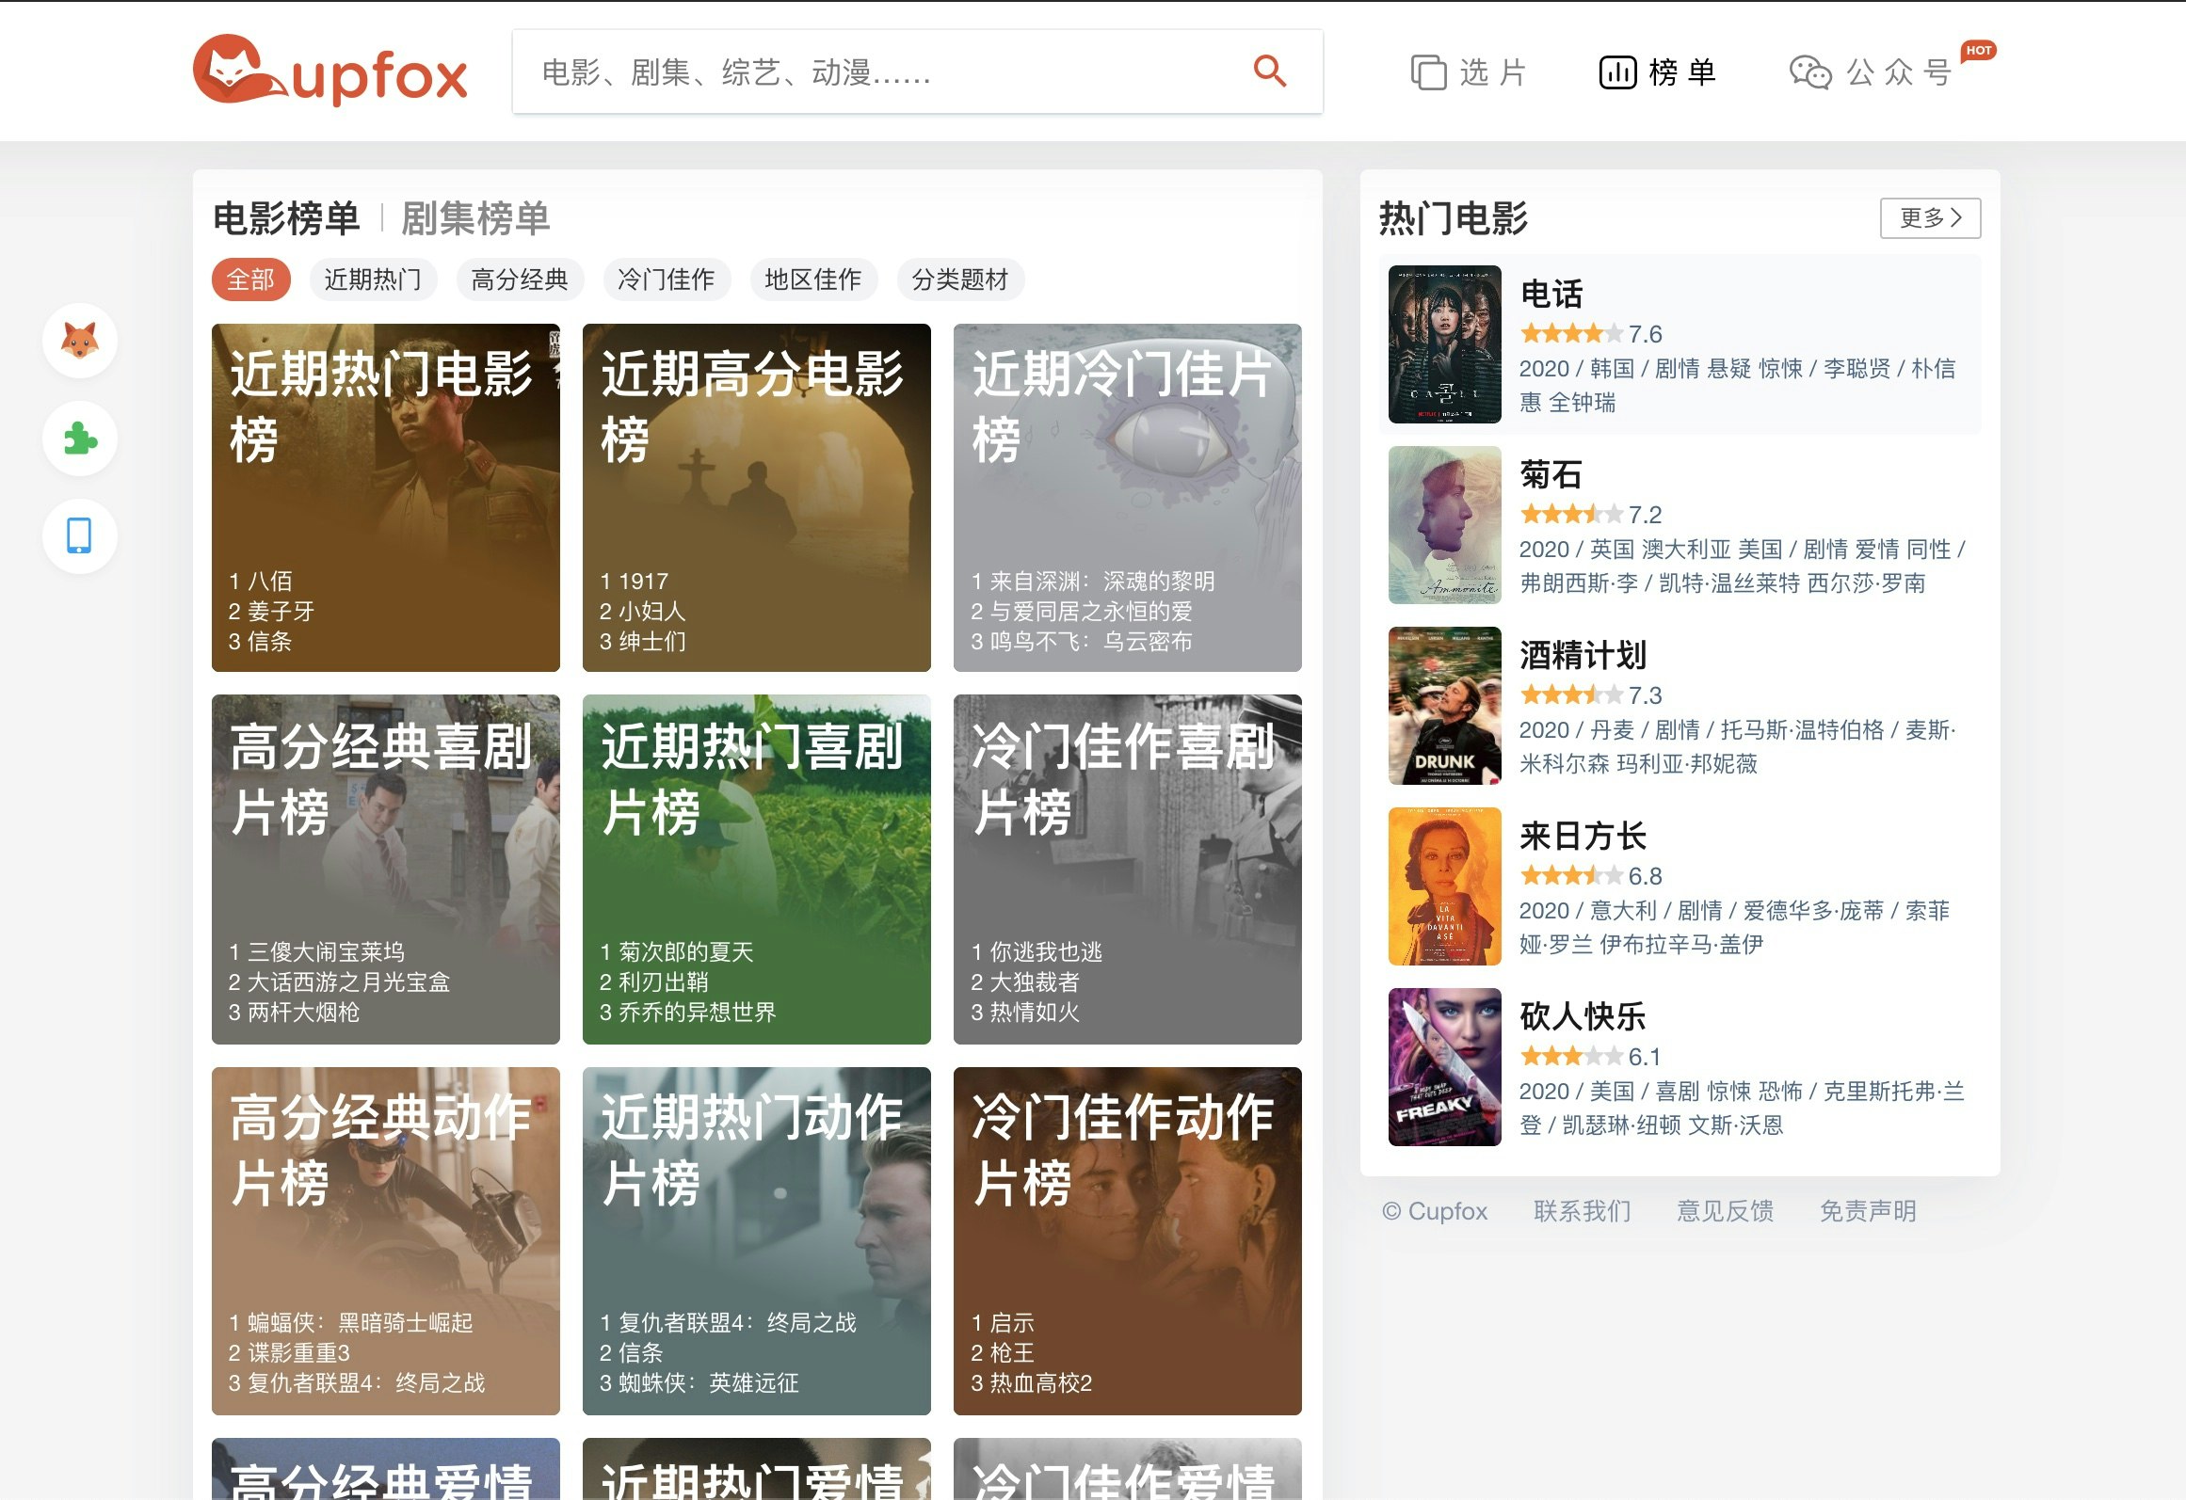Click the search magnifier icon
2186x1500 pixels.
pyautogui.click(x=1269, y=71)
